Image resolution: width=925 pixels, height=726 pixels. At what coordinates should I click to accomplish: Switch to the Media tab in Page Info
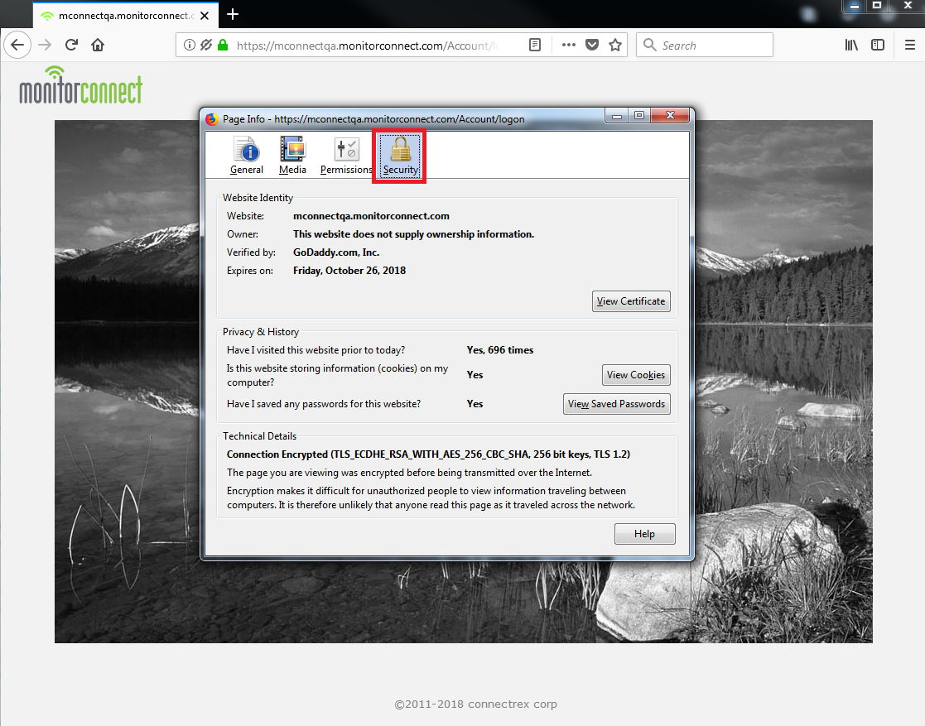292,156
